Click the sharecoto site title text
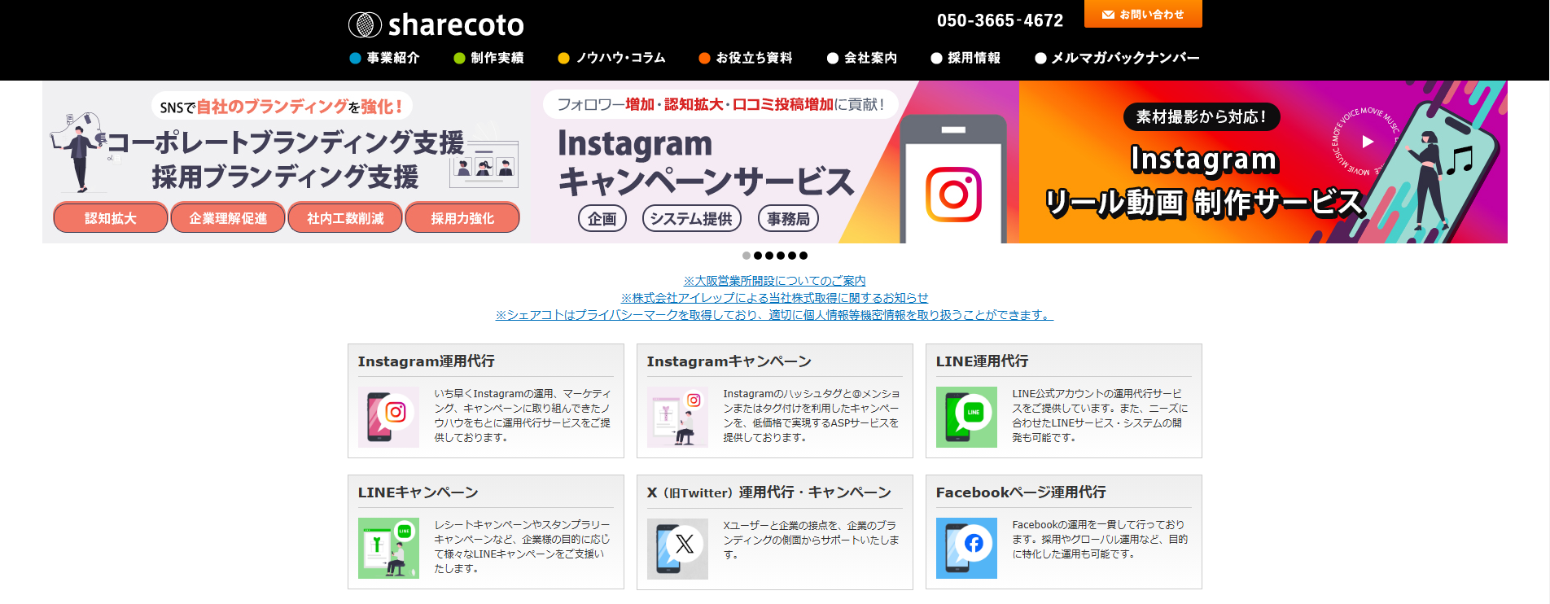The width and height of the screenshot is (1550, 604). (x=456, y=25)
